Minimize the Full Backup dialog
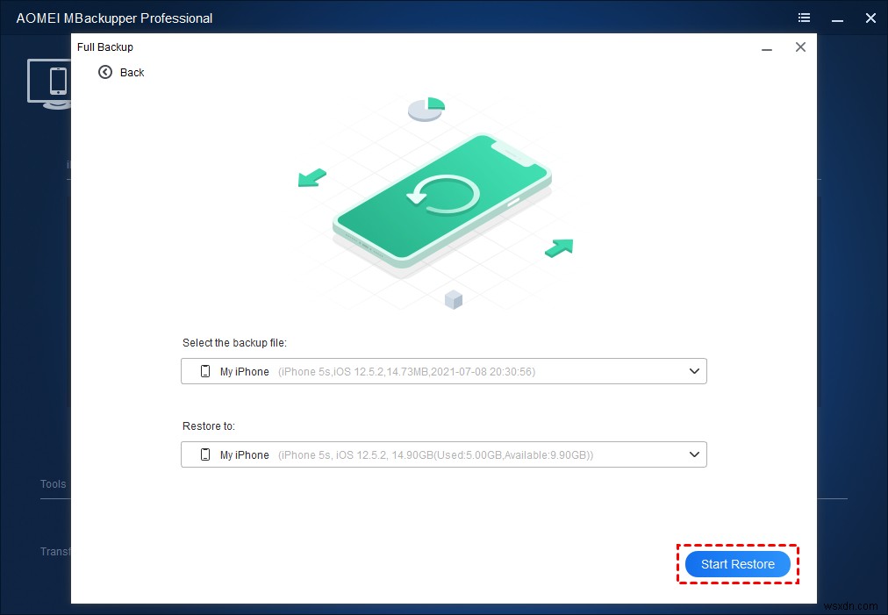Image resolution: width=888 pixels, height=615 pixels. click(x=767, y=48)
